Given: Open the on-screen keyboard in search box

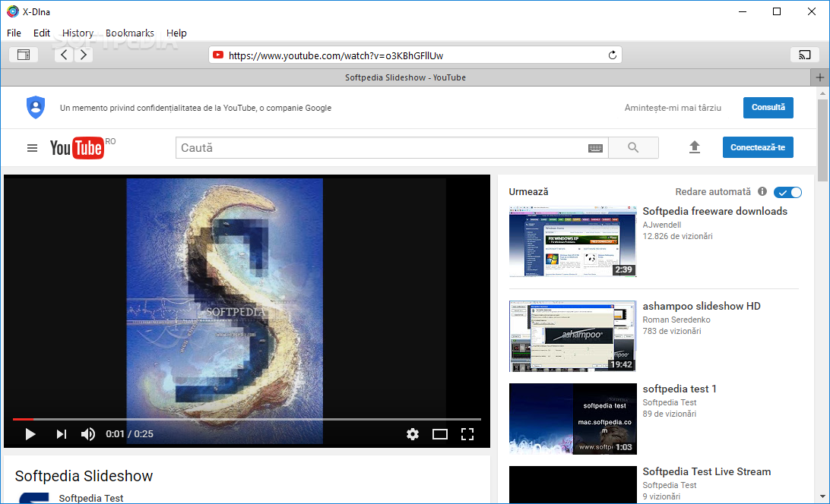Looking at the screenshot, I should (x=595, y=149).
